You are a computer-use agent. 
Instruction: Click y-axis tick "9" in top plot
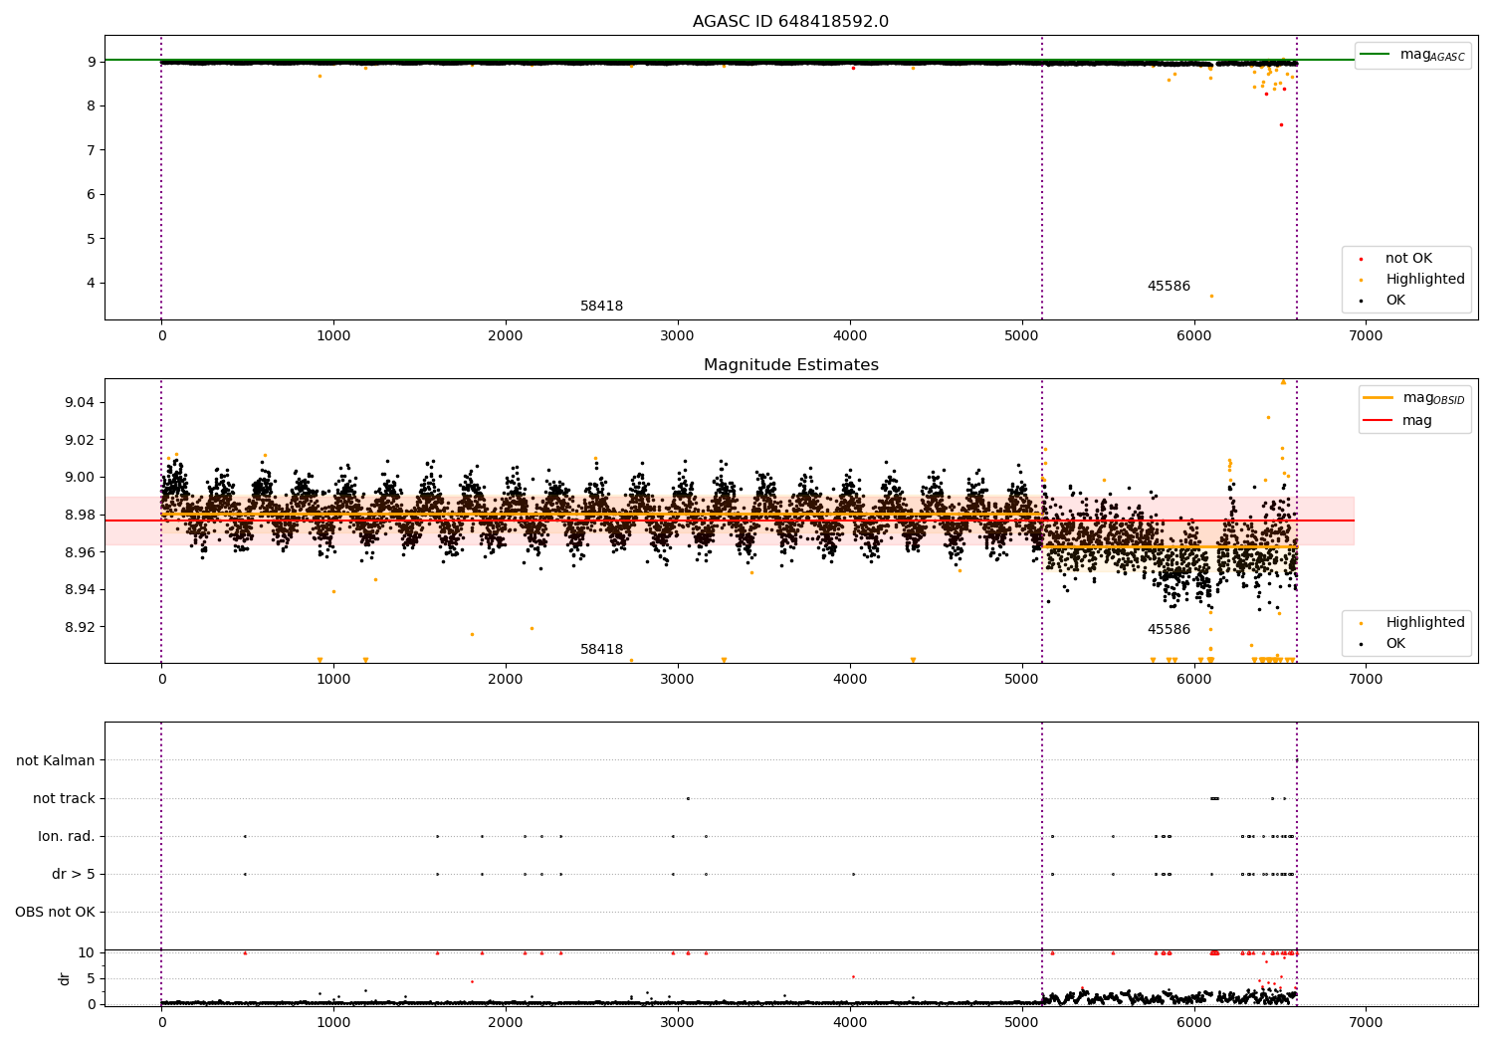click(92, 62)
